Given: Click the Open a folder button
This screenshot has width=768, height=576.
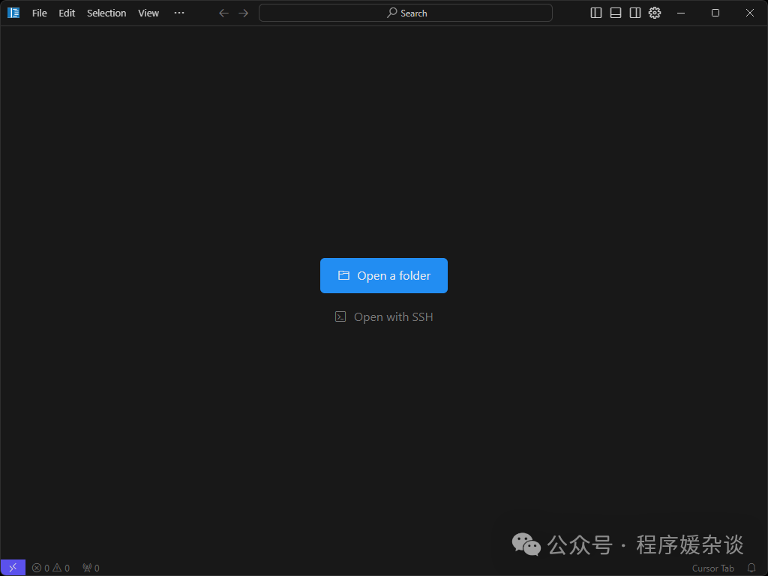Looking at the screenshot, I should tap(384, 275).
